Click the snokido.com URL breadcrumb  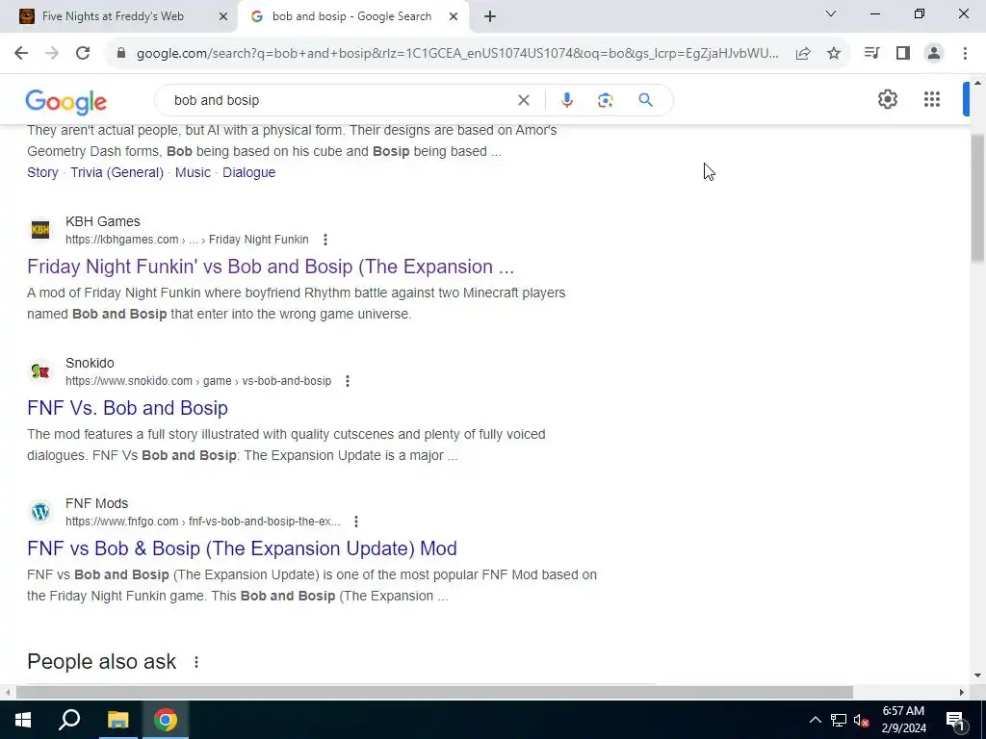pos(198,381)
